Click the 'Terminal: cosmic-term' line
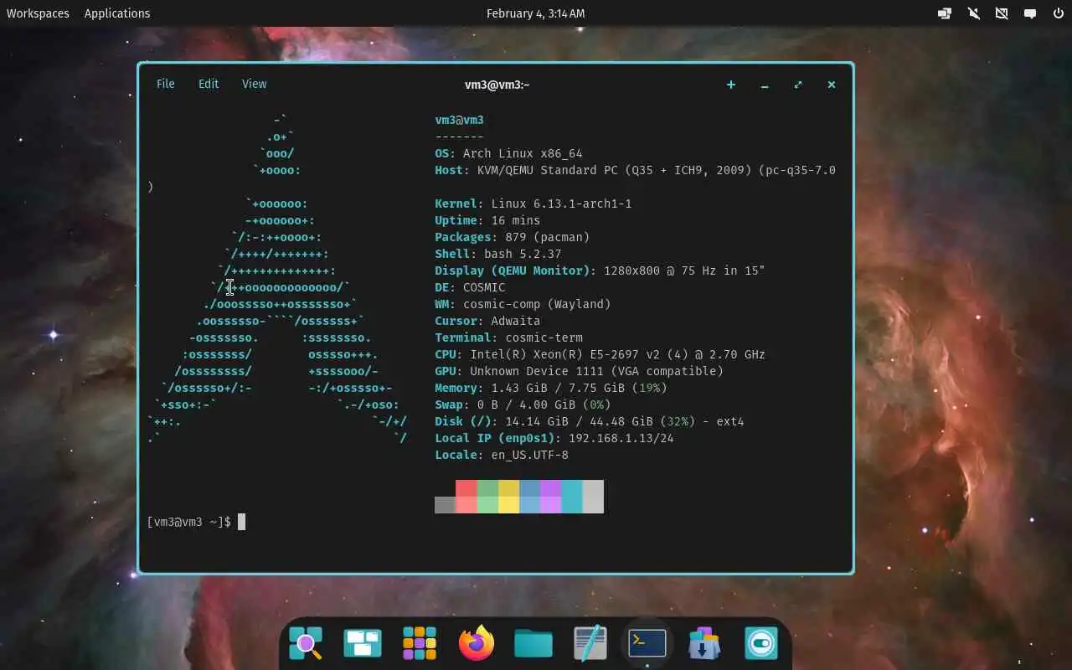This screenshot has height=670, width=1072. pyautogui.click(x=508, y=338)
